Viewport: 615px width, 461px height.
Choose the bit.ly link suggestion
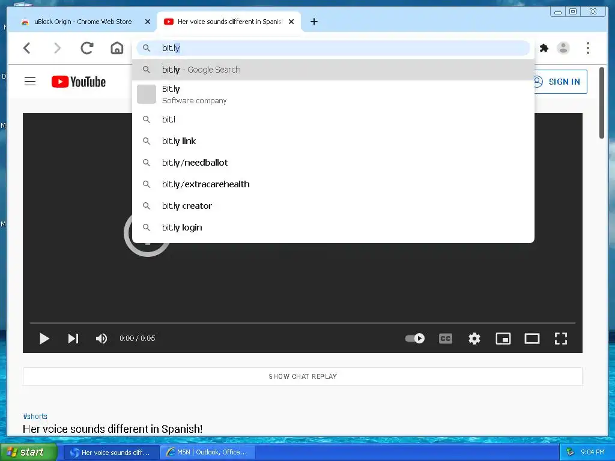click(x=333, y=140)
